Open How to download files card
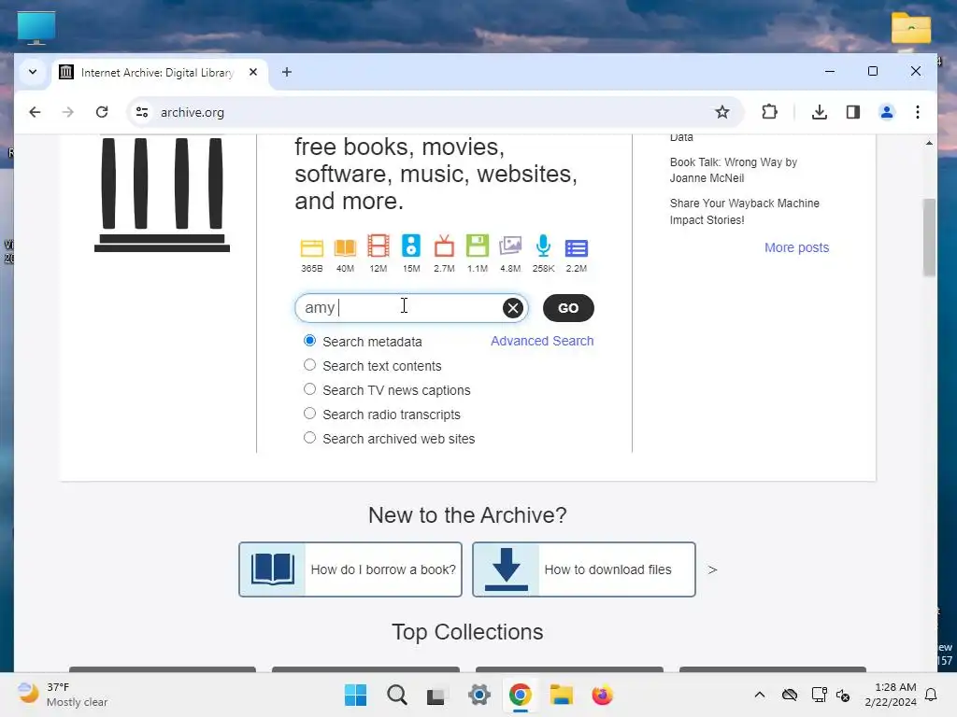The image size is (957, 717). tap(584, 569)
